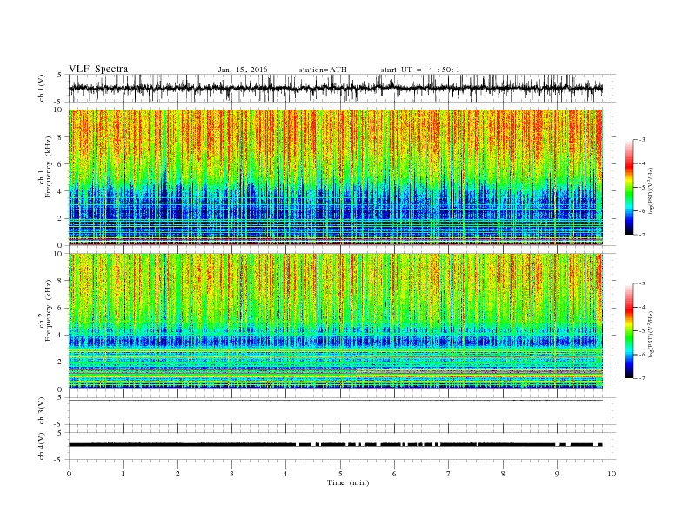689x532 pixels.
Task: Click the ch.4 thick black signal bar
Action: pyautogui.click(x=335, y=445)
